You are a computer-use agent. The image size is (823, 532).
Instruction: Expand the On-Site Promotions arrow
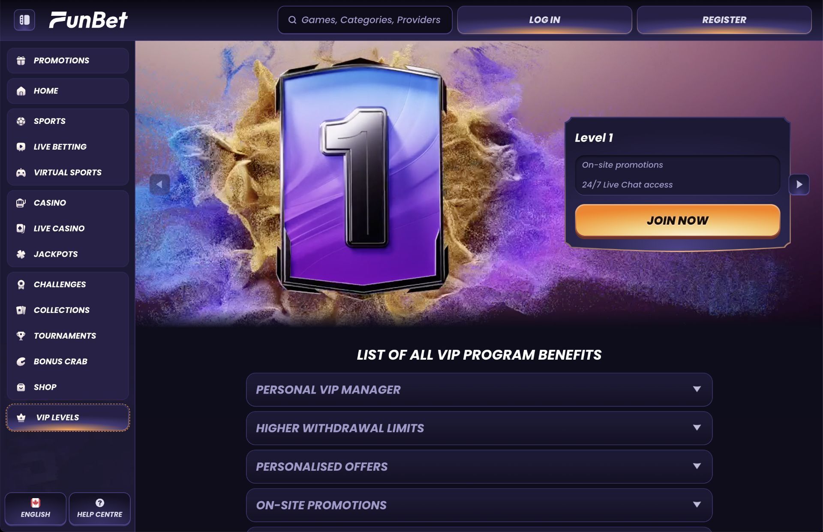pos(697,505)
